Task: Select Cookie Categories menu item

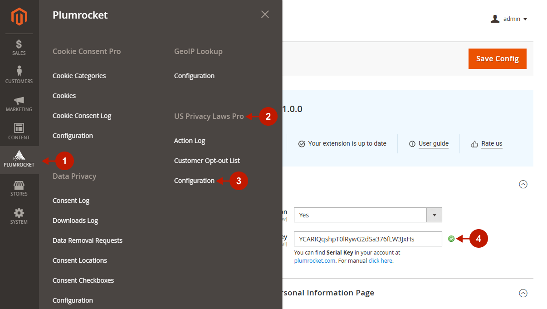Action: pyautogui.click(x=79, y=75)
